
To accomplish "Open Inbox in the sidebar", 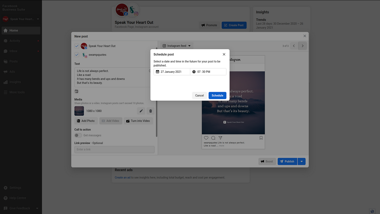I will 21,51.
